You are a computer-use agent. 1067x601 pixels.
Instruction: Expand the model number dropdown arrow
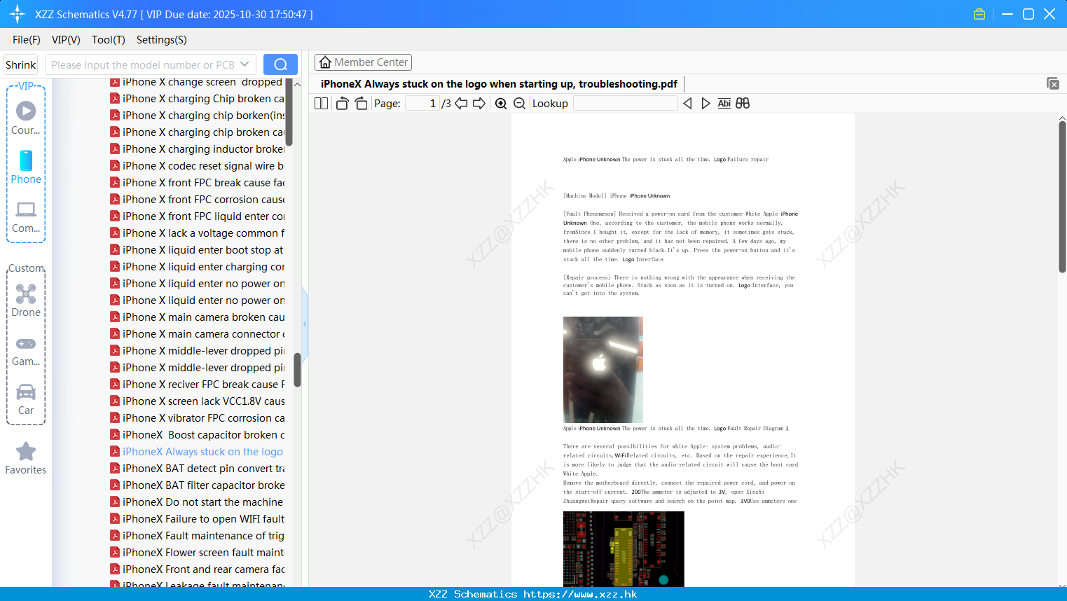[x=245, y=64]
